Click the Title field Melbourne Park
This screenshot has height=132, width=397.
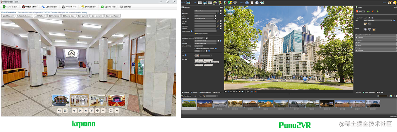(206, 11)
